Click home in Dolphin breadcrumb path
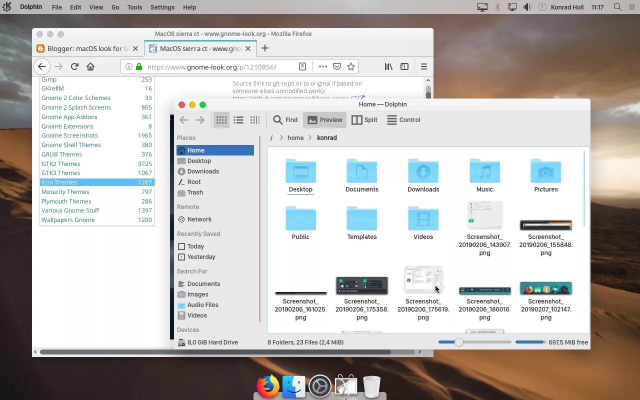Image resolution: width=640 pixels, height=400 pixels. pyautogui.click(x=295, y=137)
